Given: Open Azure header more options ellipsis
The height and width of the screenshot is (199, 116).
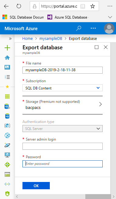Looking at the screenshot, I should tap(93, 28).
